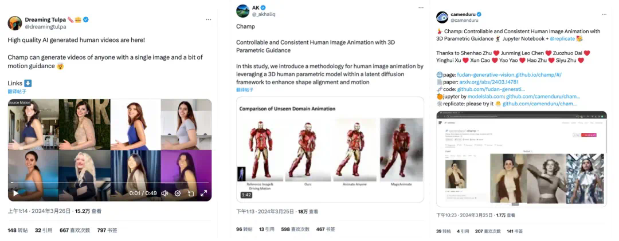This screenshot has height=241, width=619.
Task: Click Dreaming Tulpa's profile avatar
Action: (x=15, y=23)
